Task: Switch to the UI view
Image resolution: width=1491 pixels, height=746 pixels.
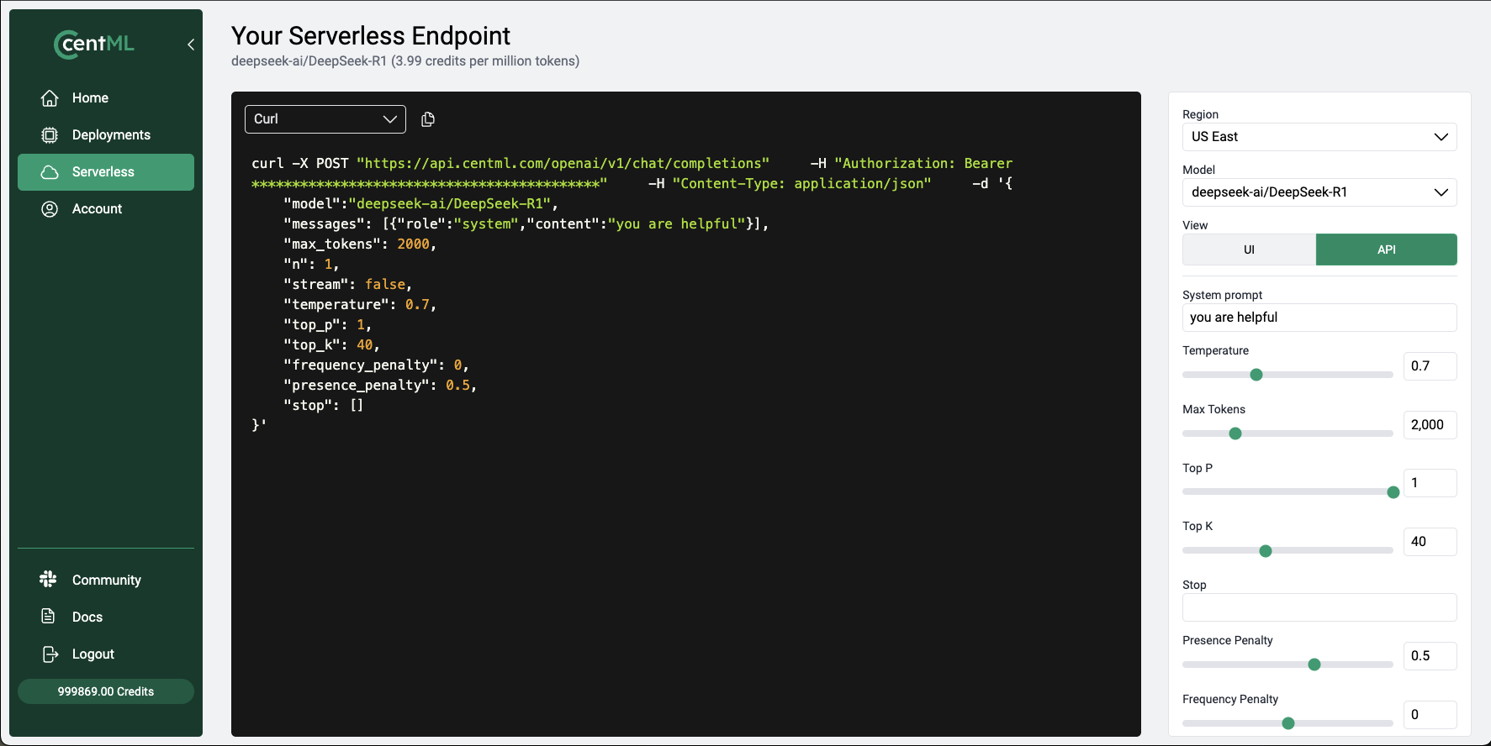Action: click(1249, 250)
